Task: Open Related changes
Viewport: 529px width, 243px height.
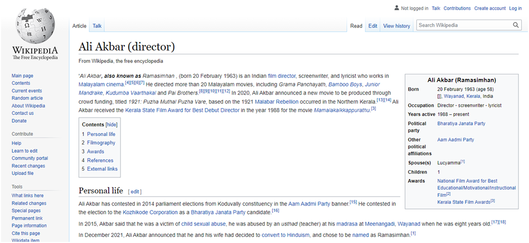Action: 29,203
